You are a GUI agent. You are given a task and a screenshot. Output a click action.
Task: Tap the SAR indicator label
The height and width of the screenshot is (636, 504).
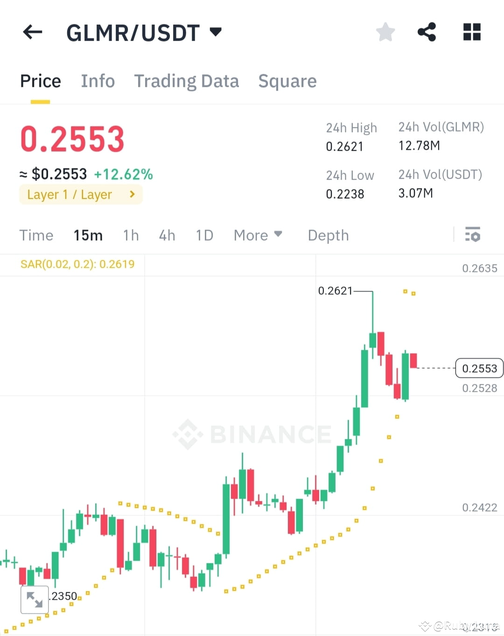pyautogui.click(x=77, y=264)
